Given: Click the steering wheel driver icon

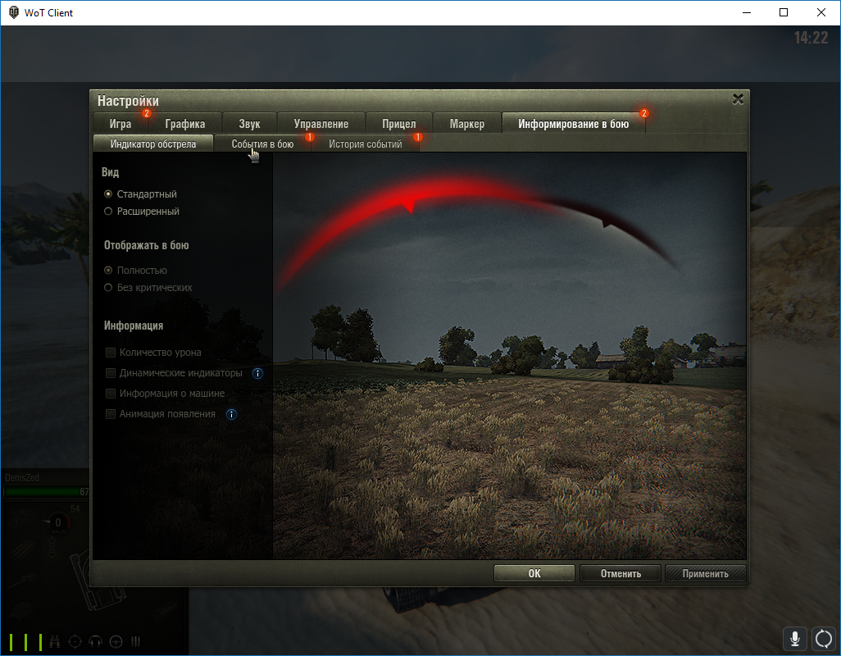Looking at the screenshot, I should 116,641.
